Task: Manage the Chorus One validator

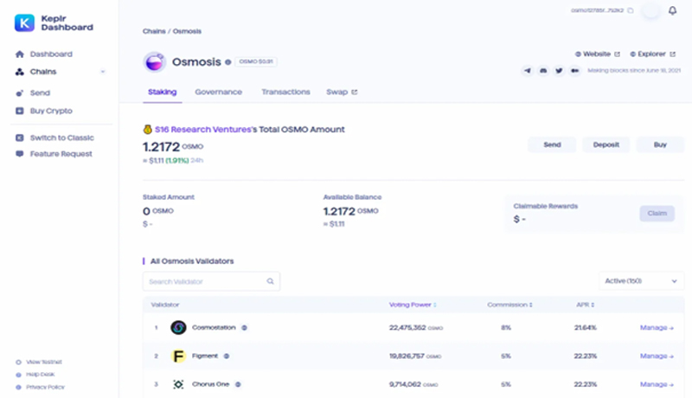Action: click(x=657, y=384)
